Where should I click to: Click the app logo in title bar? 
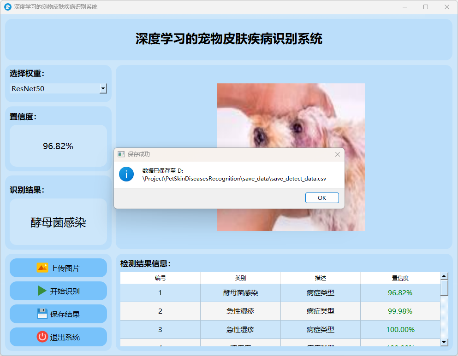(x=7, y=7)
